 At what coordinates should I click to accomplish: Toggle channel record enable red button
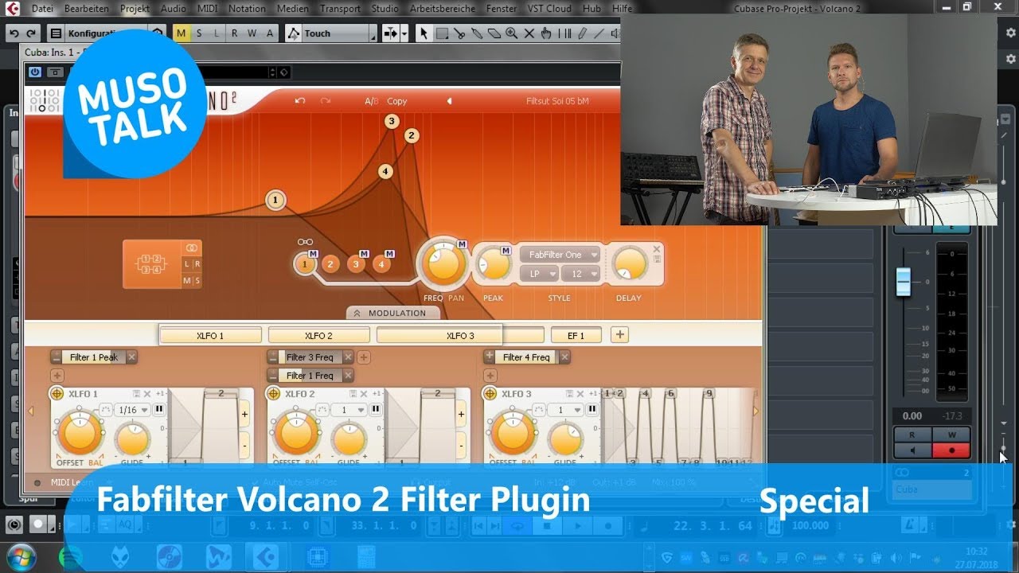pos(951,450)
